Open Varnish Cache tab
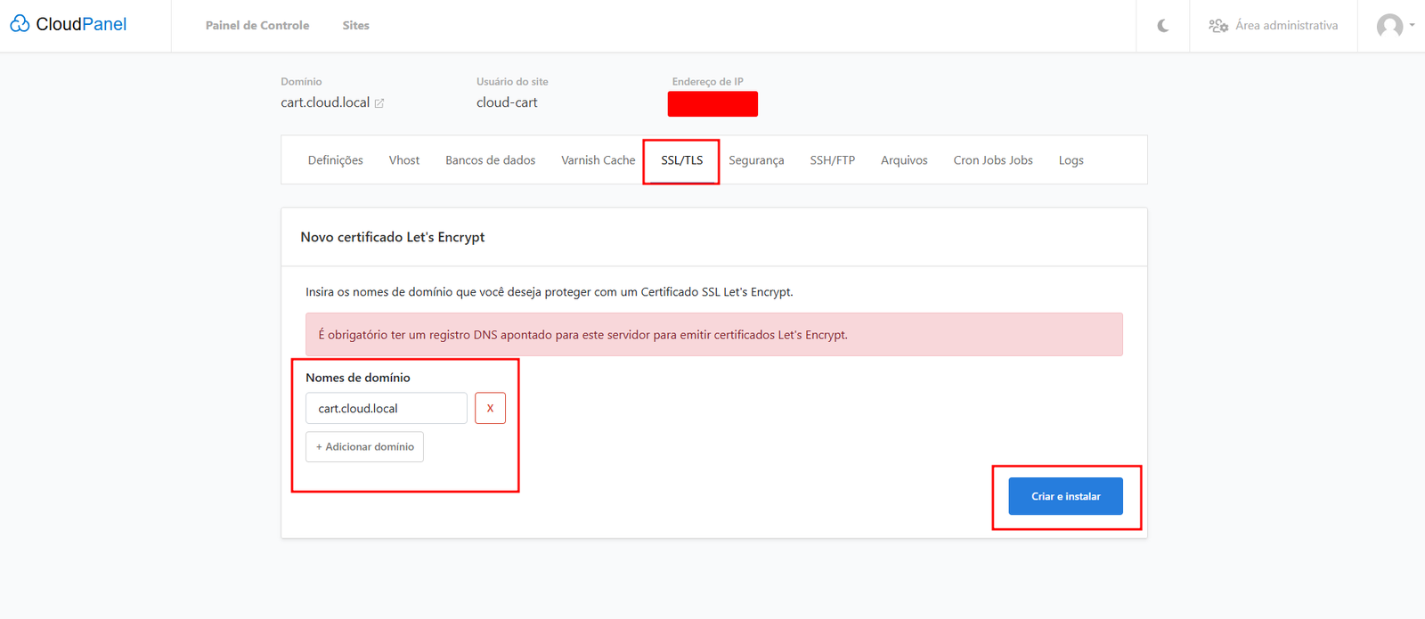Image resolution: width=1425 pixels, height=619 pixels. click(x=598, y=160)
